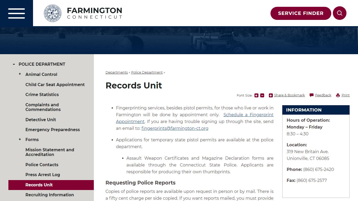
Task: Open Emergency Preparedness page
Action: click(52, 130)
